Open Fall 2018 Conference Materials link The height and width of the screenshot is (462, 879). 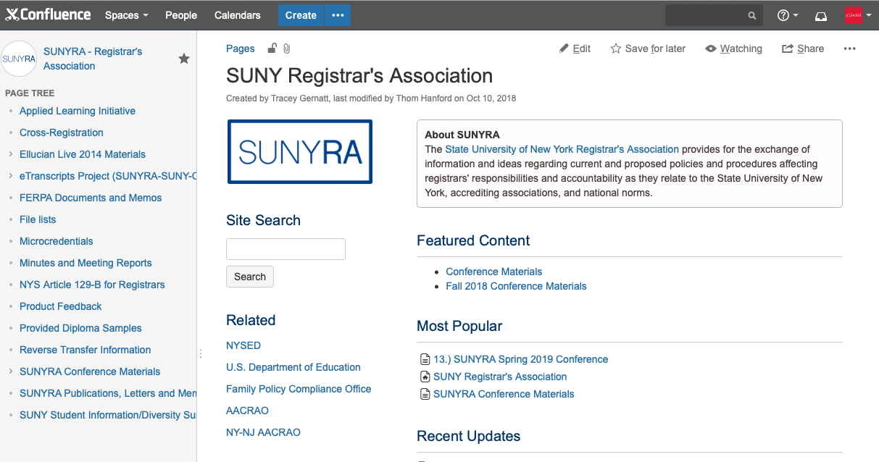pos(517,286)
